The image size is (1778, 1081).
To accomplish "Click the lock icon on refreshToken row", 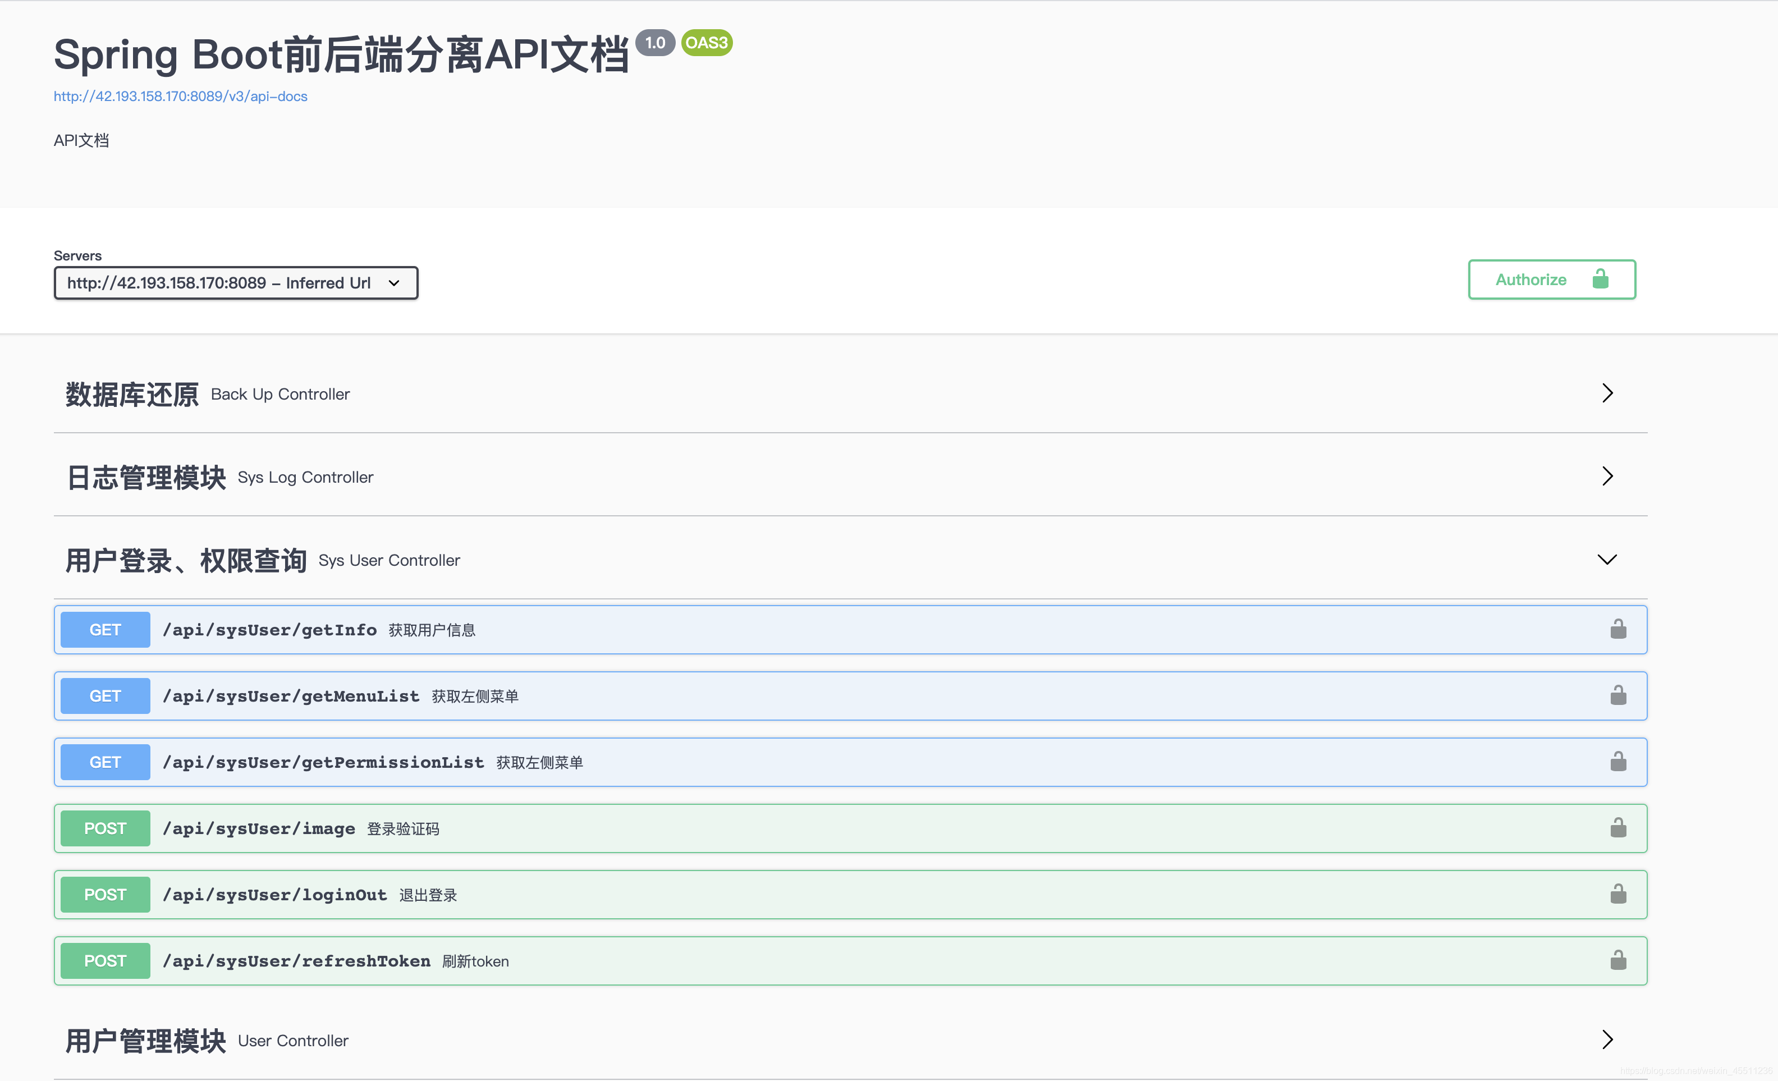I will [1618, 960].
